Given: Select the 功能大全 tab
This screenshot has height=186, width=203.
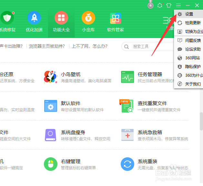Looking at the screenshot, I should pos(61,23).
